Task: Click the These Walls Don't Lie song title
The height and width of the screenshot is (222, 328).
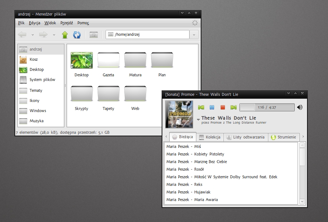Action: [229, 118]
